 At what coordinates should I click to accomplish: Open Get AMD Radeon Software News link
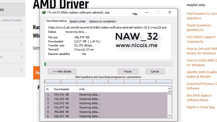[x=199, y=98]
